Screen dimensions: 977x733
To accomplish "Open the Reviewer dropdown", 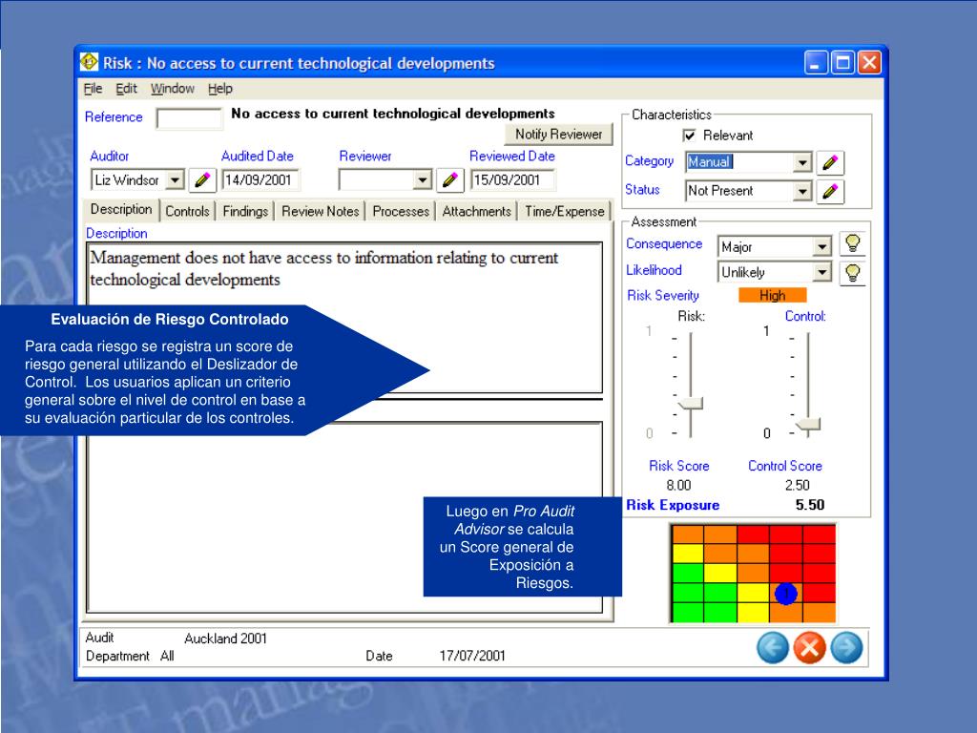I will pyautogui.click(x=423, y=180).
